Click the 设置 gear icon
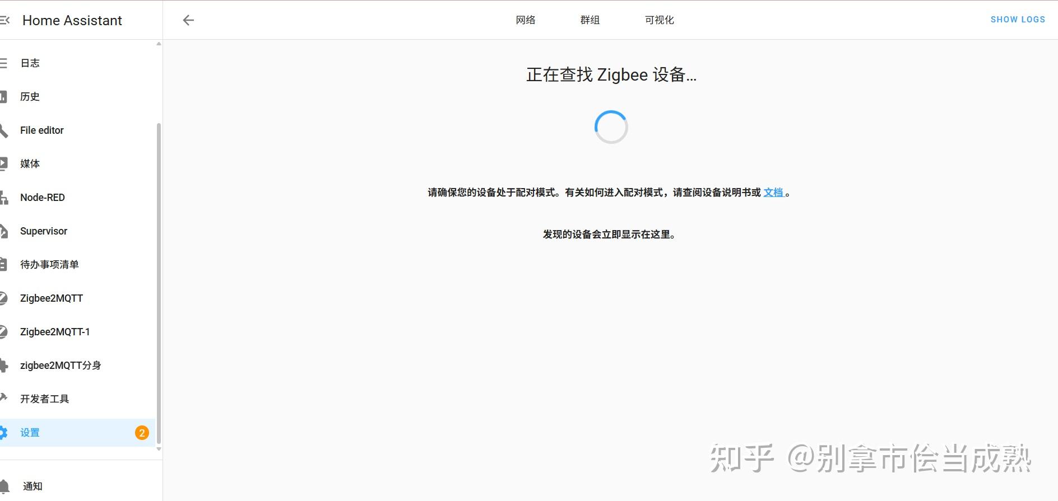Image resolution: width=1058 pixels, height=501 pixels. (x=3, y=433)
